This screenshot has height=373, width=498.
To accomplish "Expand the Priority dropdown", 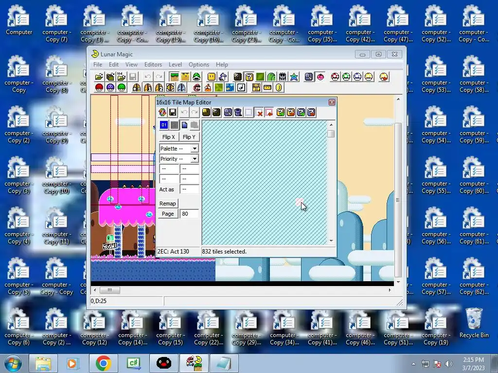I will tap(195, 159).
